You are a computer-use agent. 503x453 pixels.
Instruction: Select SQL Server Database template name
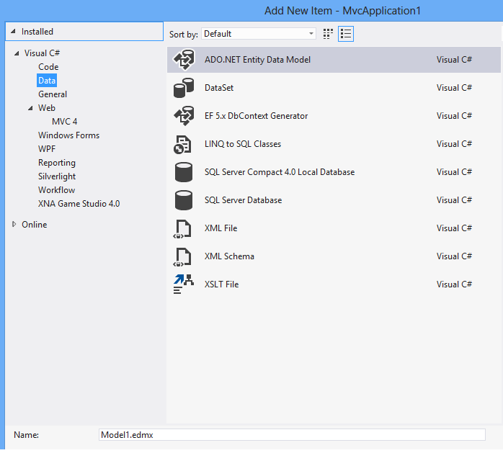click(x=243, y=200)
